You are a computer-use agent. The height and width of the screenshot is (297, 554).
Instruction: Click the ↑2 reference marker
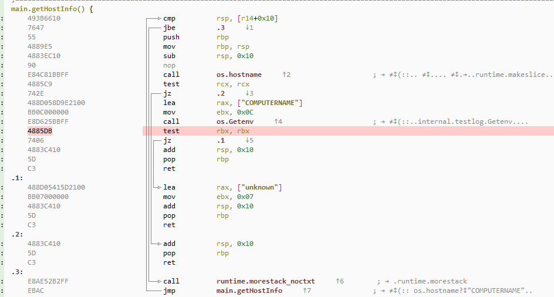(x=286, y=75)
